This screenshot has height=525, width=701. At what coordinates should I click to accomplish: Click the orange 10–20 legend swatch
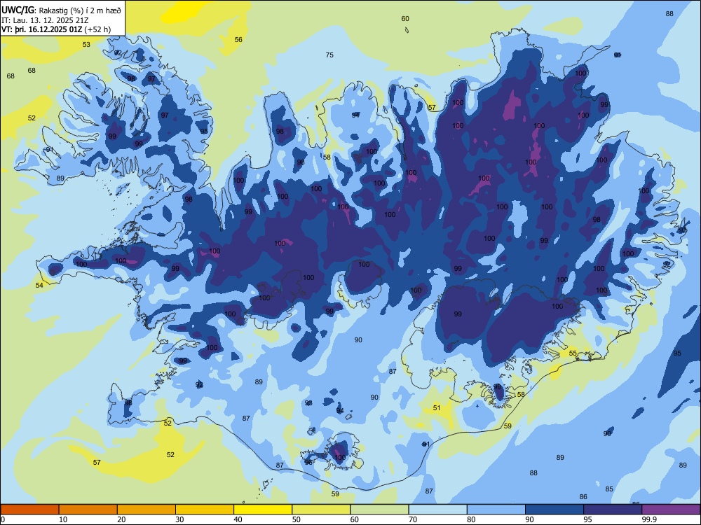pos(88,510)
